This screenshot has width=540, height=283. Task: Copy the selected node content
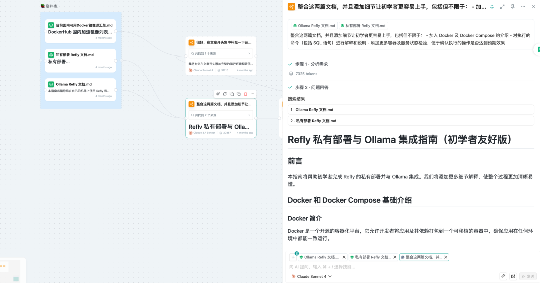click(x=238, y=94)
